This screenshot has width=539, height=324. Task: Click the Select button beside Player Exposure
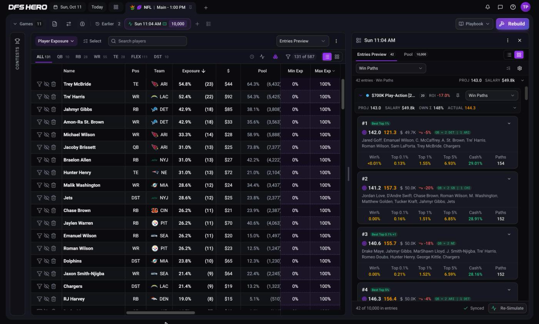pyautogui.click(x=92, y=41)
